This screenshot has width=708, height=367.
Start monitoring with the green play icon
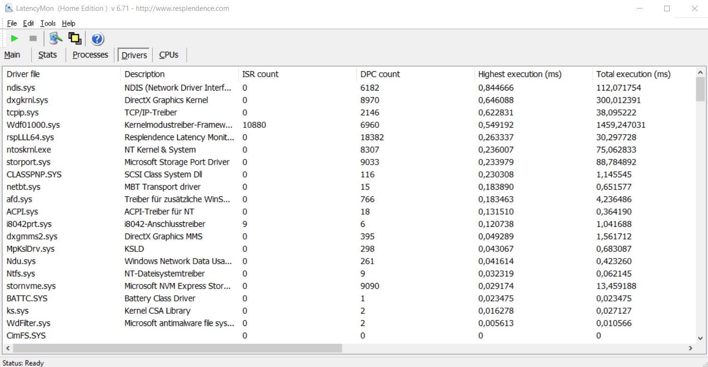tap(15, 39)
